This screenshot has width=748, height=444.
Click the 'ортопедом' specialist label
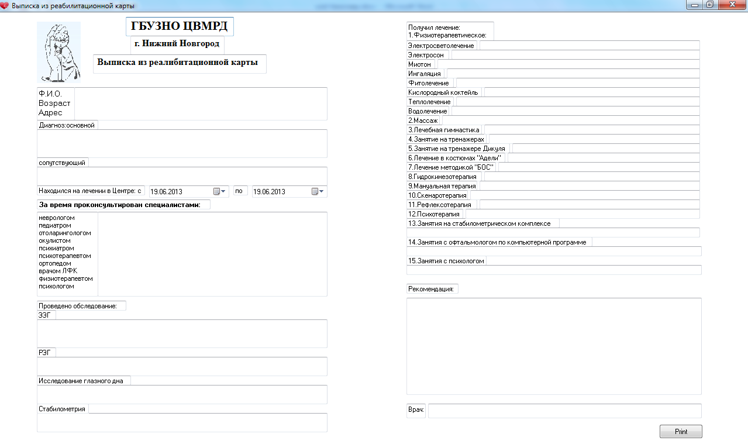pos(54,263)
